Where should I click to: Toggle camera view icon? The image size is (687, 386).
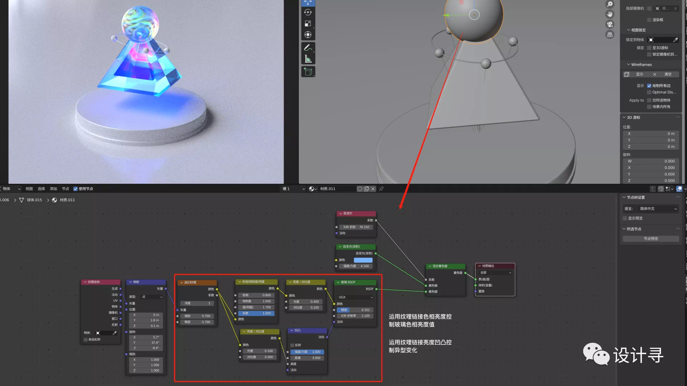point(610,24)
